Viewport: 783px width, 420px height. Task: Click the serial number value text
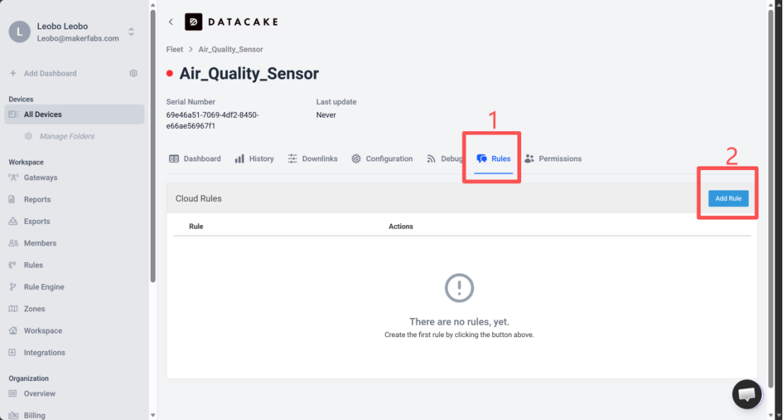(212, 120)
